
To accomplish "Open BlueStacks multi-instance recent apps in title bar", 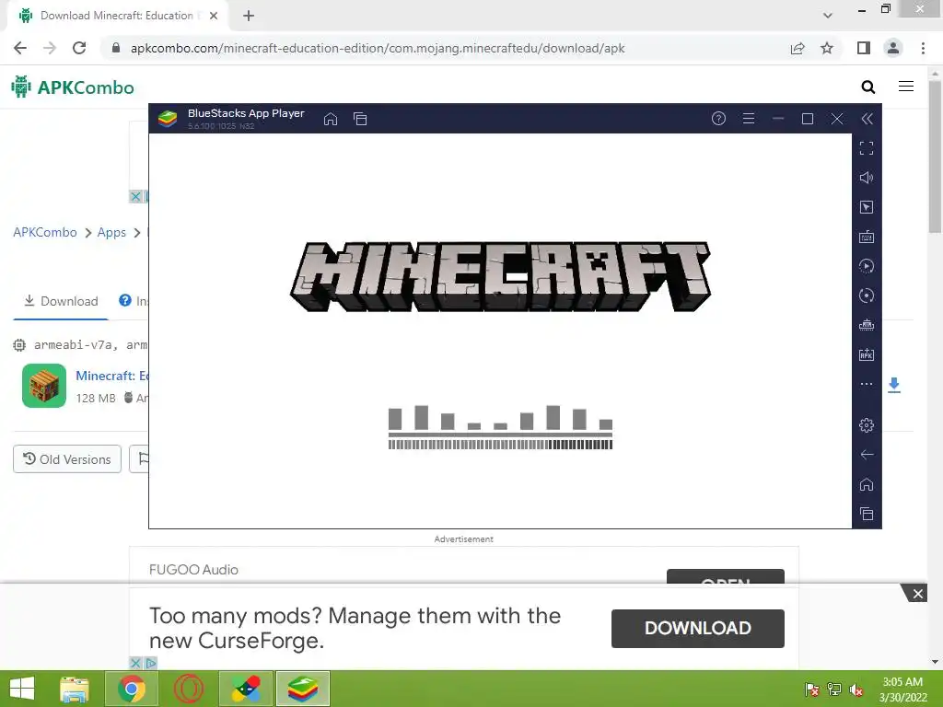I will pos(360,119).
